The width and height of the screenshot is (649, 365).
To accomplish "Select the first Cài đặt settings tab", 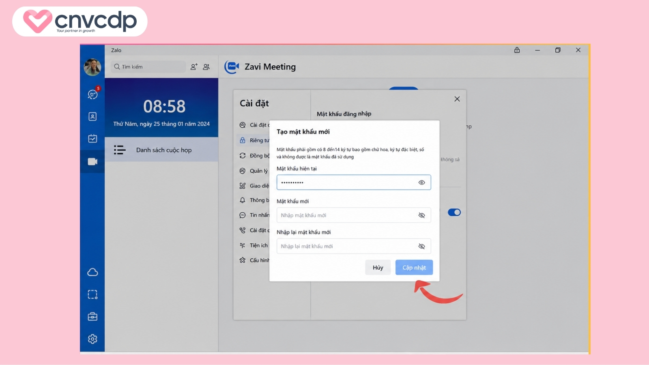I will point(254,125).
